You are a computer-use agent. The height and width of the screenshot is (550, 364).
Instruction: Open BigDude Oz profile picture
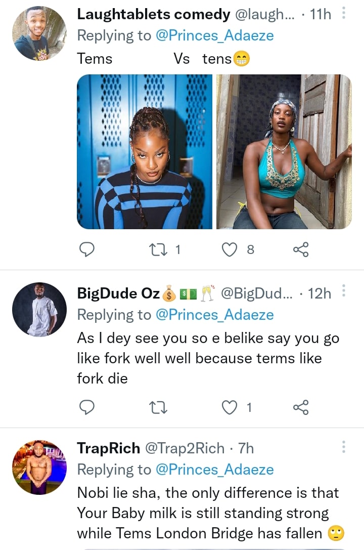[x=39, y=310]
